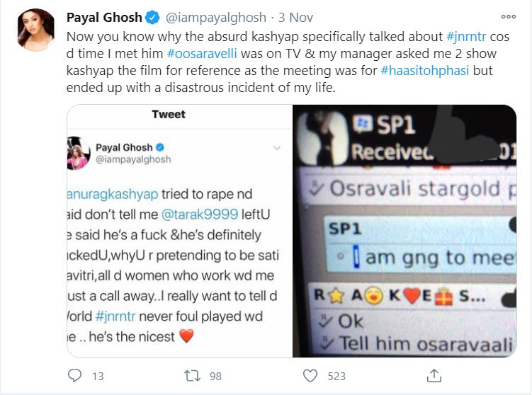The image size is (532, 395).
Task: Click the 98 retweets count
Action: click(215, 376)
